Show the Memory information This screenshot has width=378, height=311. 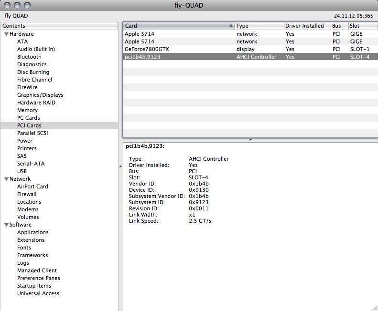click(27, 110)
